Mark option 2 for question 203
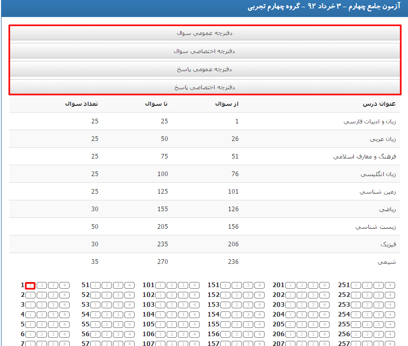Image resolution: width=408 pixels, height=346 pixels. tap(301, 305)
